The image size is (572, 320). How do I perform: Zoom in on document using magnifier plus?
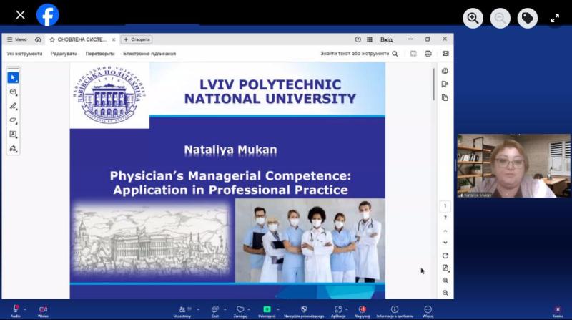(445, 281)
